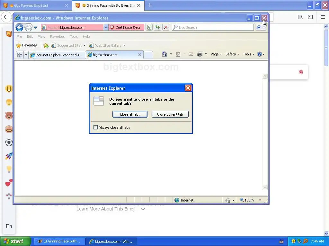This screenshot has height=246, width=329.
Task: Expand the Home button dropdown arrow
Action: click(x=171, y=54)
